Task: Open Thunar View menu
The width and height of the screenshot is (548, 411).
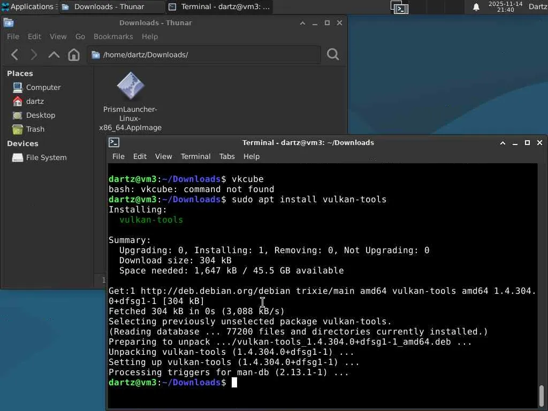Action: pos(58,37)
